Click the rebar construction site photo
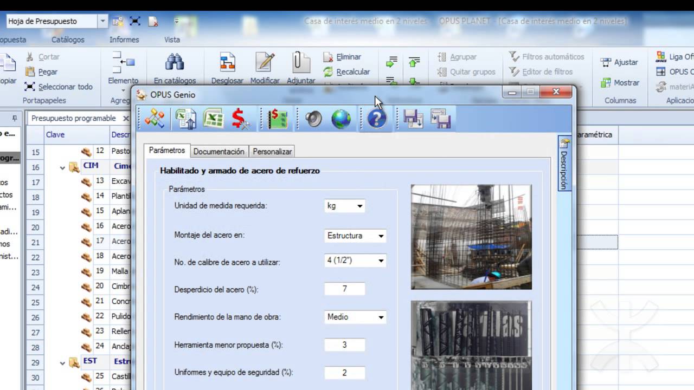 (471, 237)
